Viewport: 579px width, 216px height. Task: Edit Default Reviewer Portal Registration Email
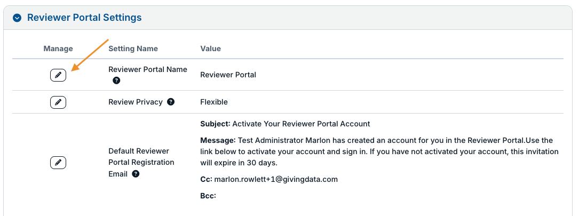[58, 163]
